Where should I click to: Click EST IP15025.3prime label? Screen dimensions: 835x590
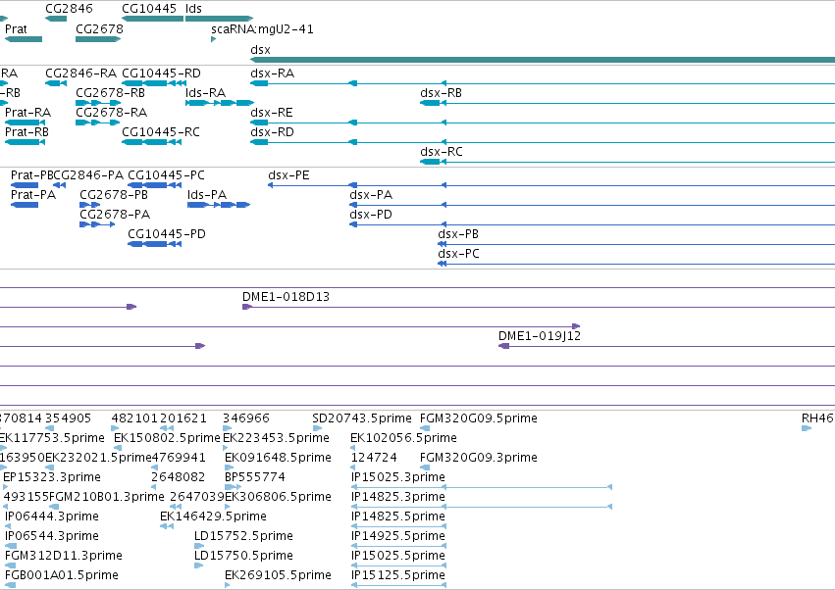pyautogui.click(x=397, y=477)
